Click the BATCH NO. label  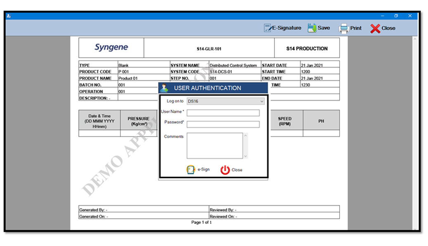(90, 85)
